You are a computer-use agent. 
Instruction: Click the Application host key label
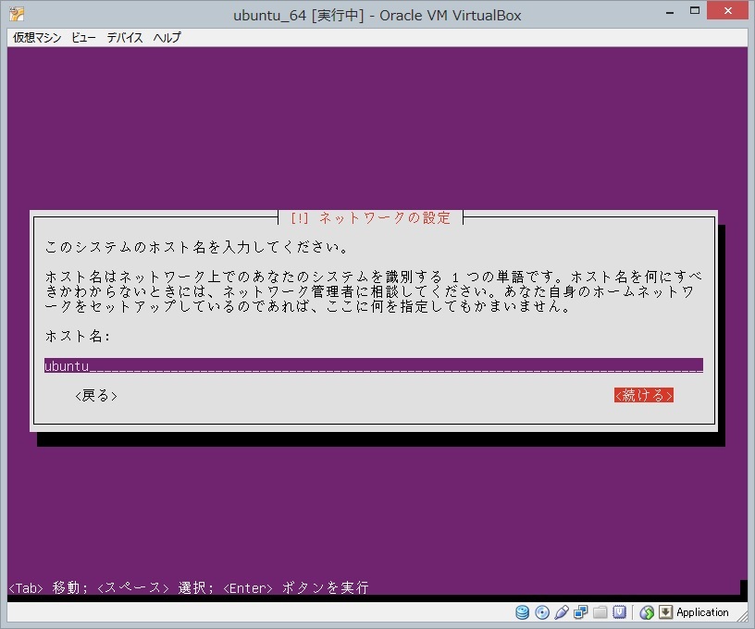pos(702,612)
